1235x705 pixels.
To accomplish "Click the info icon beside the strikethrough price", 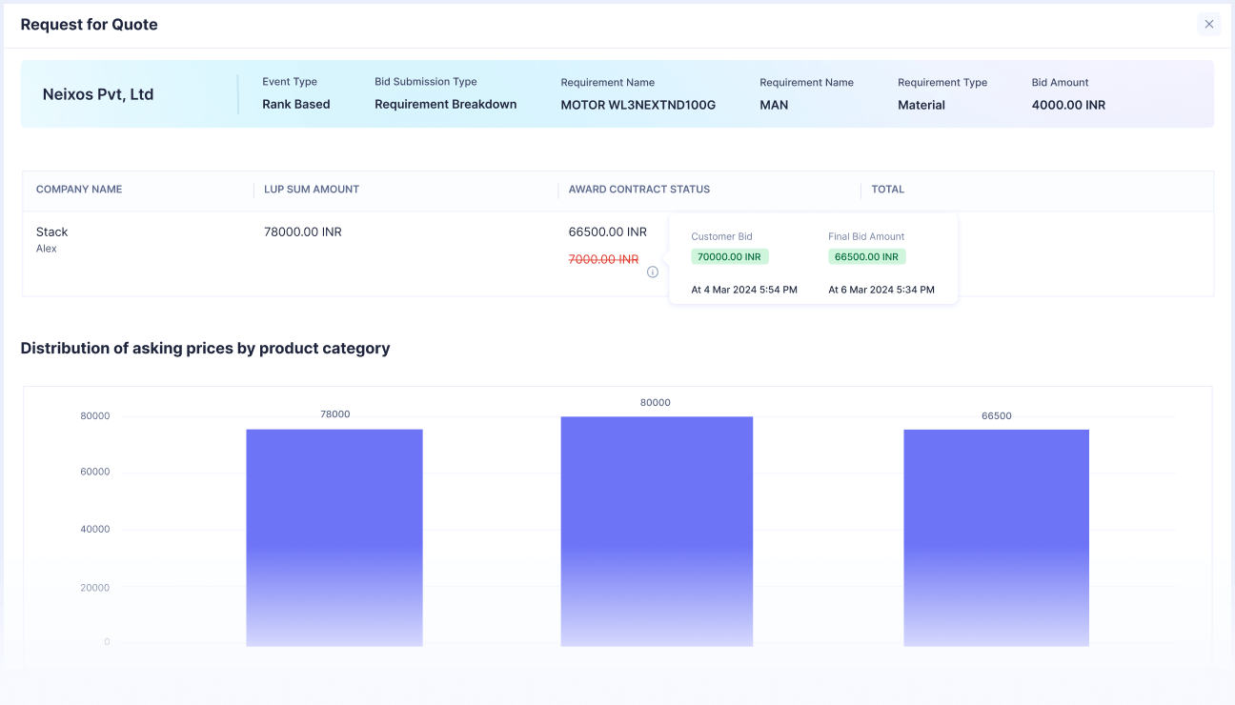I will point(653,272).
